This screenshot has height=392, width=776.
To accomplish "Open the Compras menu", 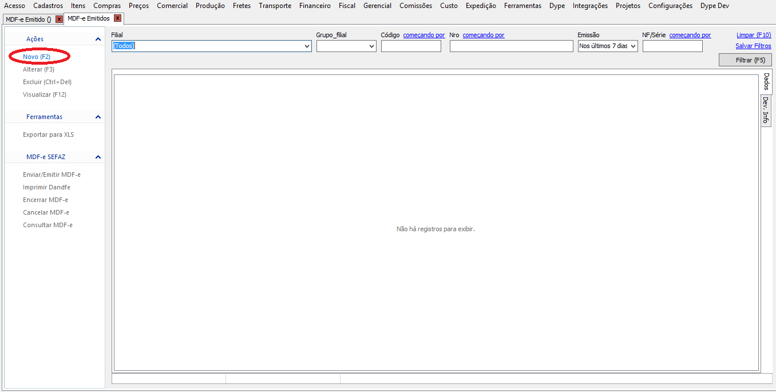I will pyautogui.click(x=107, y=6).
